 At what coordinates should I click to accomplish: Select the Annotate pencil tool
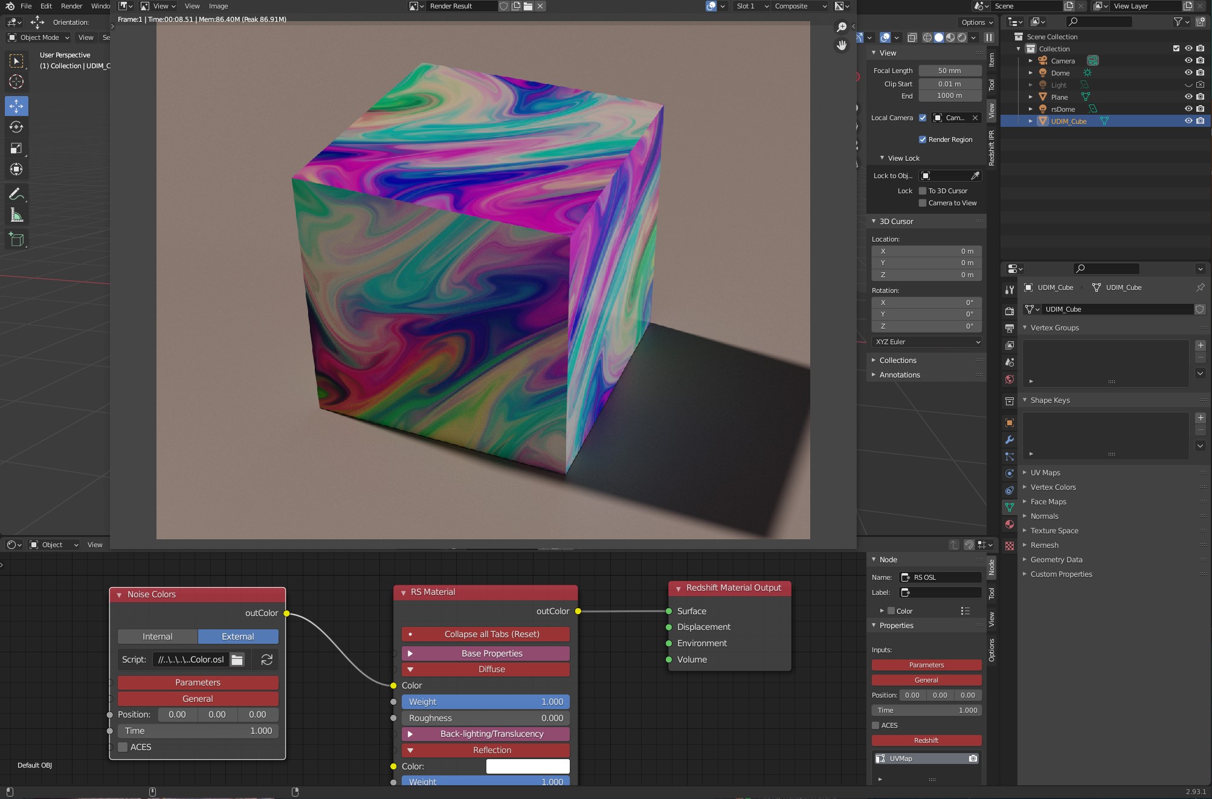(x=16, y=194)
